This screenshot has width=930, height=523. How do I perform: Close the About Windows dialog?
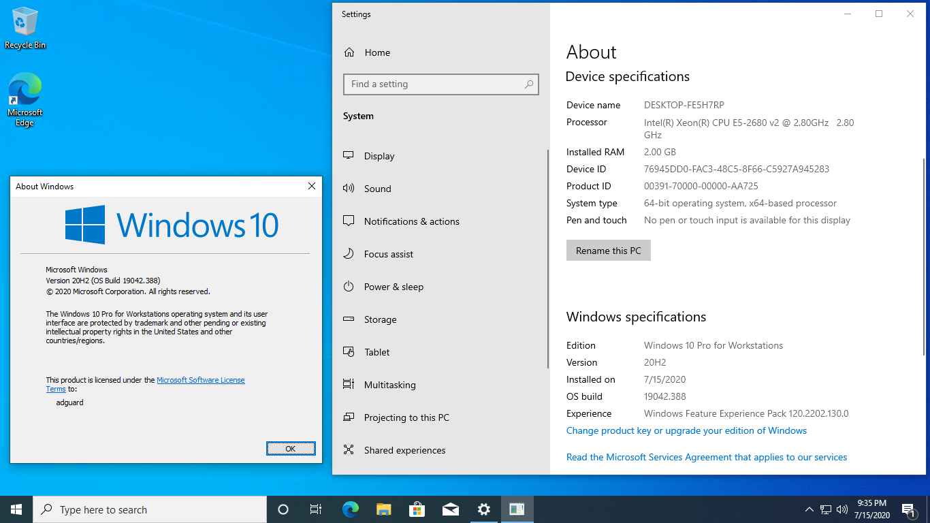point(312,186)
